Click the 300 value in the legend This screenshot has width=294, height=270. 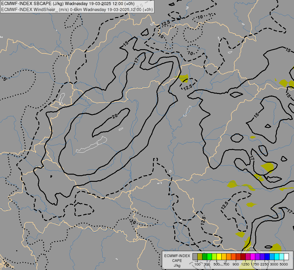(207, 264)
